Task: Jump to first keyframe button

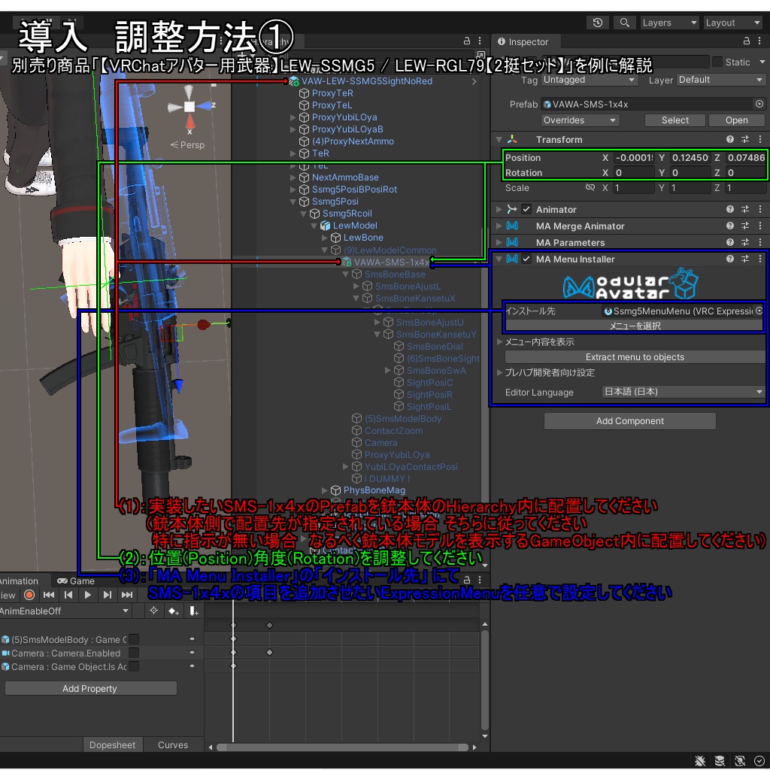Action: (49, 596)
